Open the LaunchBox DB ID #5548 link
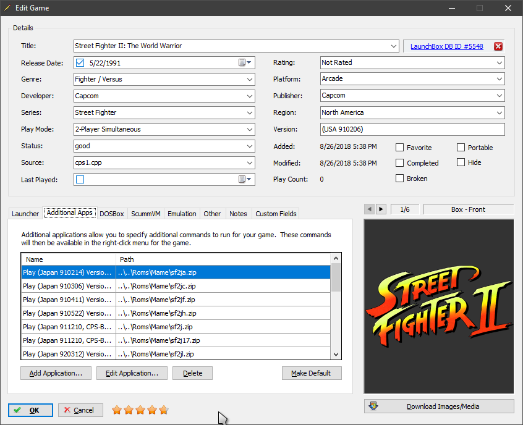Screen dimensions: 523x425 (446, 46)
